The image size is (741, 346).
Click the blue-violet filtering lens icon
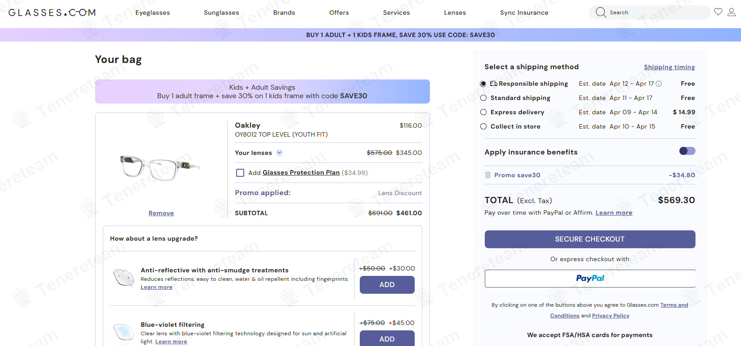click(x=124, y=332)
